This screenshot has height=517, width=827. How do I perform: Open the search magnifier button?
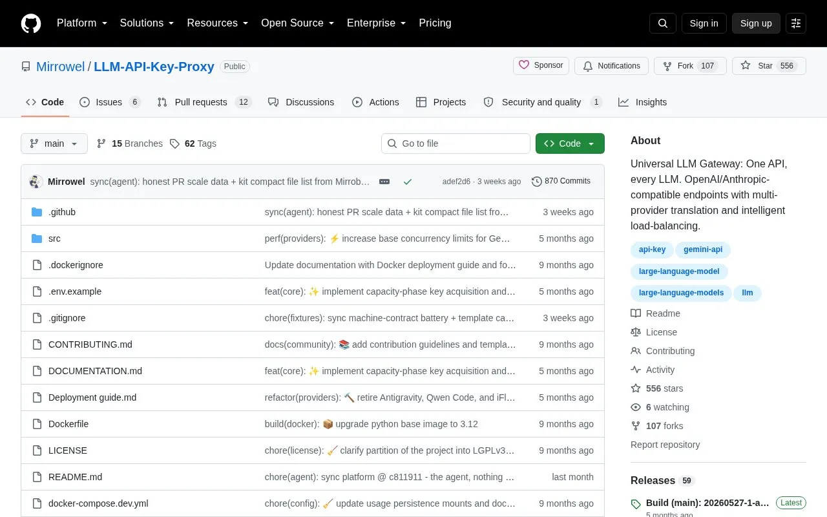pyautogui.click(x=663, y=23)
